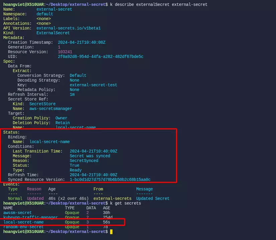Click the event source 'external-secrets'
This screenshot has height=240, width=276.
[x=112, y=199]
